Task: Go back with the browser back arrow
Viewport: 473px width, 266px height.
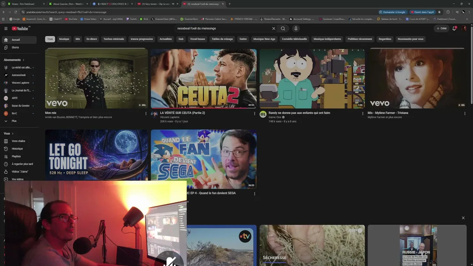Action: click(x=4, y=12)
